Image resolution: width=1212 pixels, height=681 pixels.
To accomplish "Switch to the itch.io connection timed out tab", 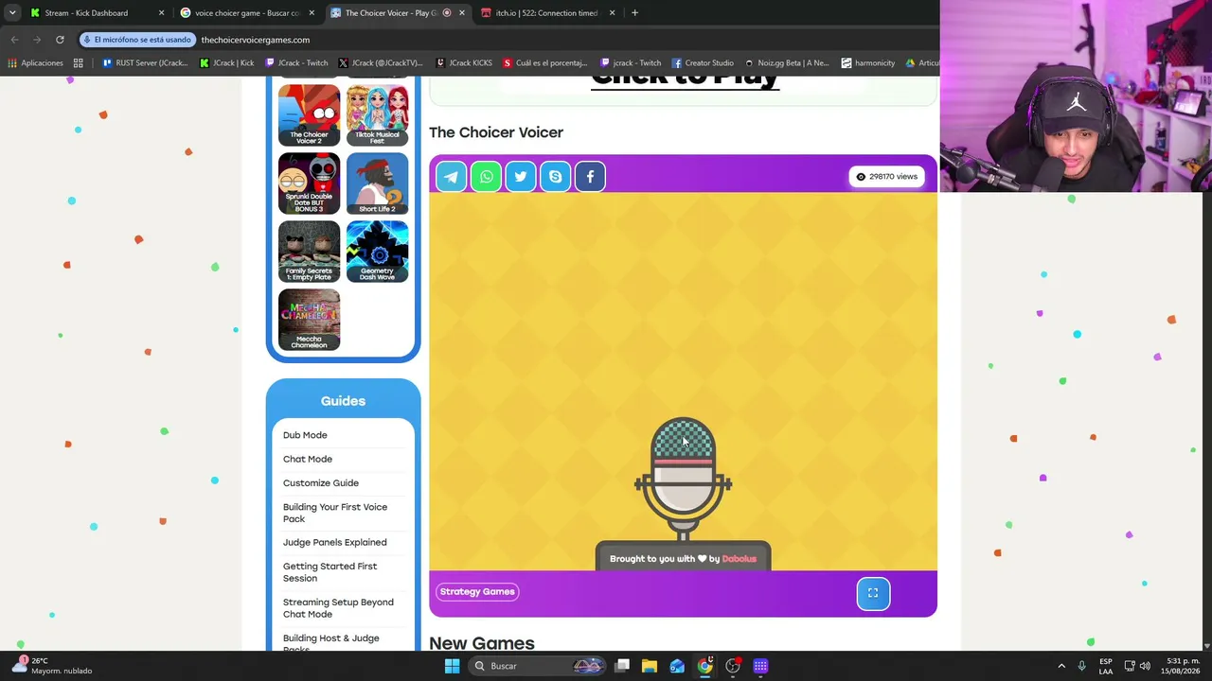I will pyautogui.click(x=547, y=13).
